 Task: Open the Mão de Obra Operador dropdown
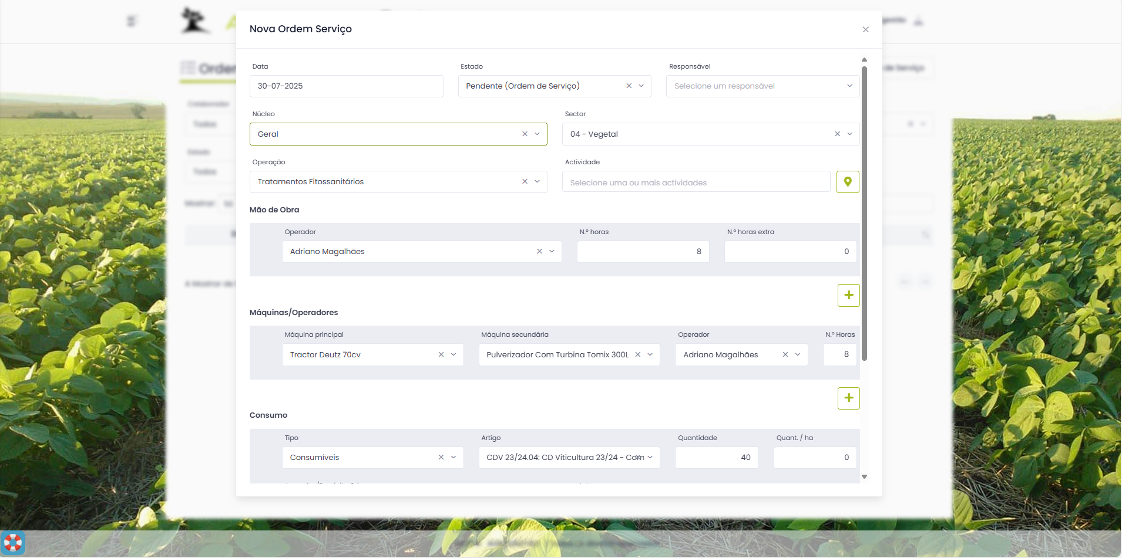pyautogui.click(x=552, y=252)
